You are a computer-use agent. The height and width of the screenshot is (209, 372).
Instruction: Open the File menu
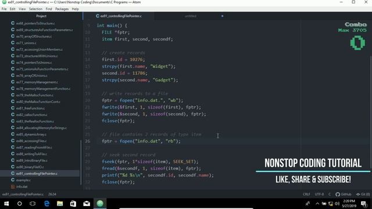[4, 9]
